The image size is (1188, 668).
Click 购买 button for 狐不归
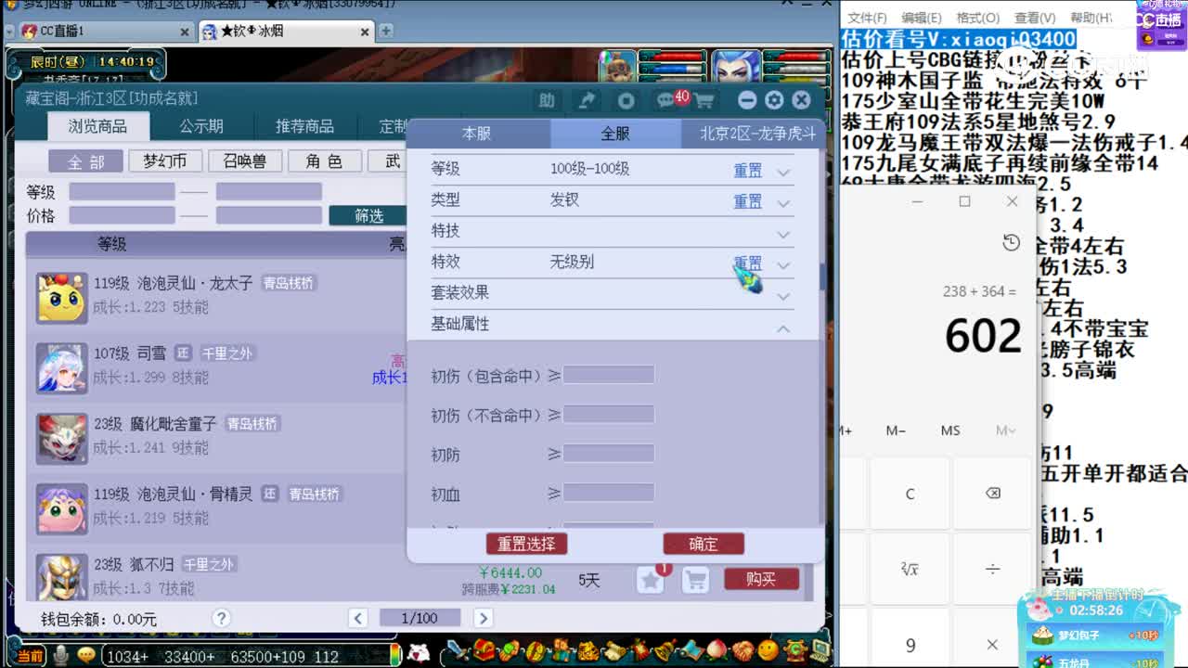761,579
